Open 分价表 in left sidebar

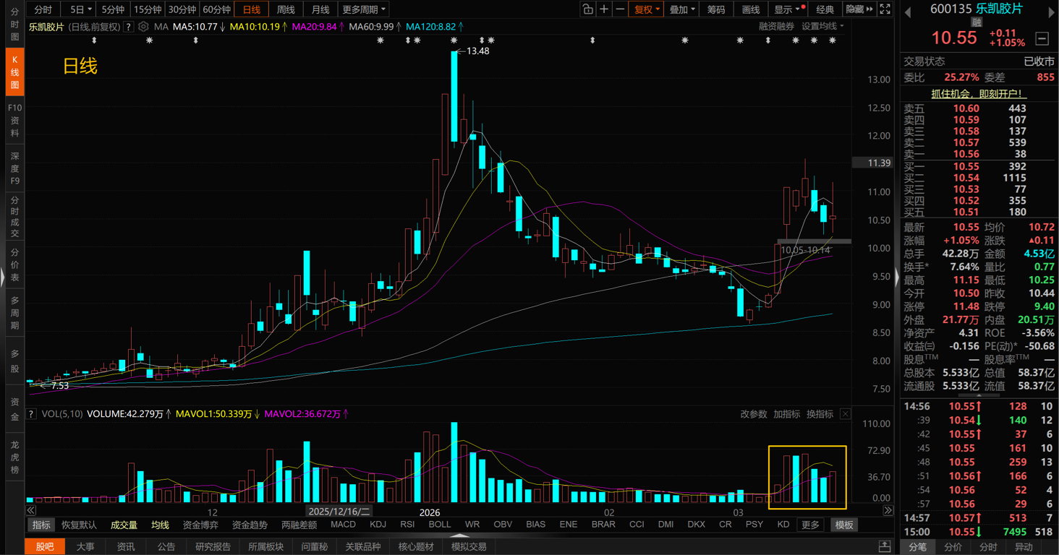(14, 265)
